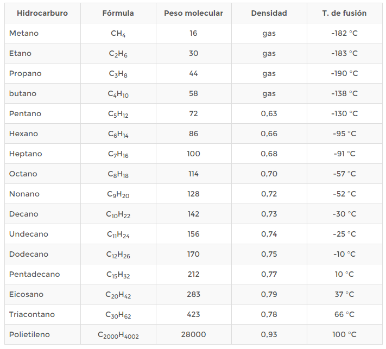Select the Propano cell

pos(25,73)
